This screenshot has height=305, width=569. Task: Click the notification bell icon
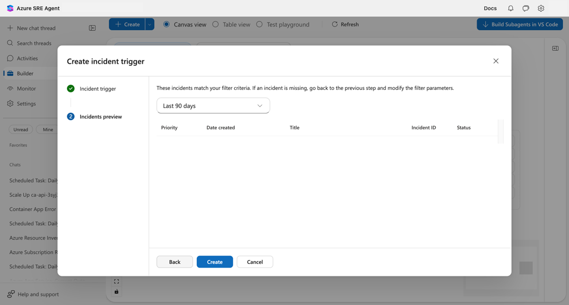[510, 8]
